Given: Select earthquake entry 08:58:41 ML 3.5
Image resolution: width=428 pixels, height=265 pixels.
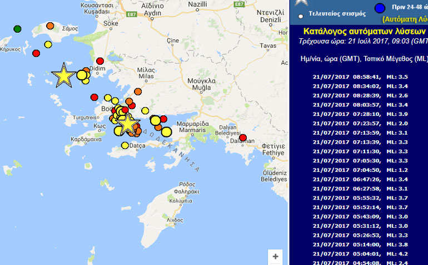Looking at the screenshot, I should [360, 77].
